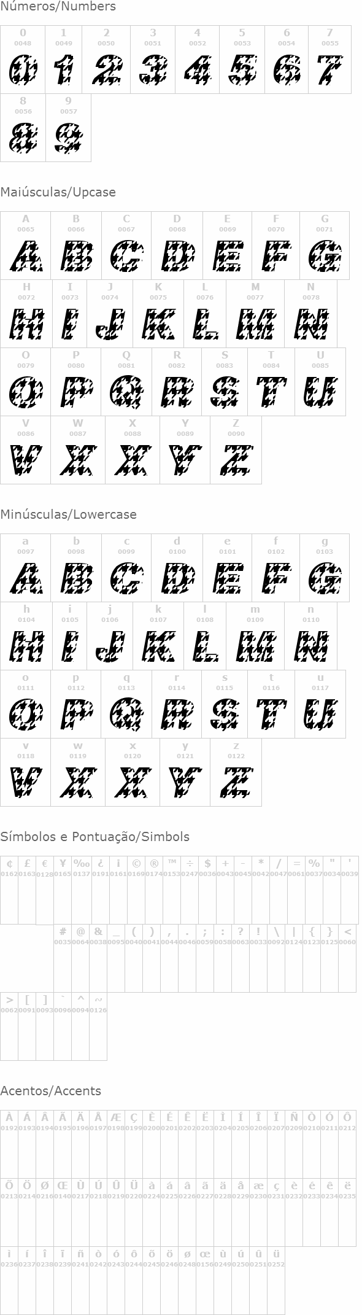Click uppercase M glyph code 0077
Viewport: 362px width, 1315px height.
tap(255, 314)
